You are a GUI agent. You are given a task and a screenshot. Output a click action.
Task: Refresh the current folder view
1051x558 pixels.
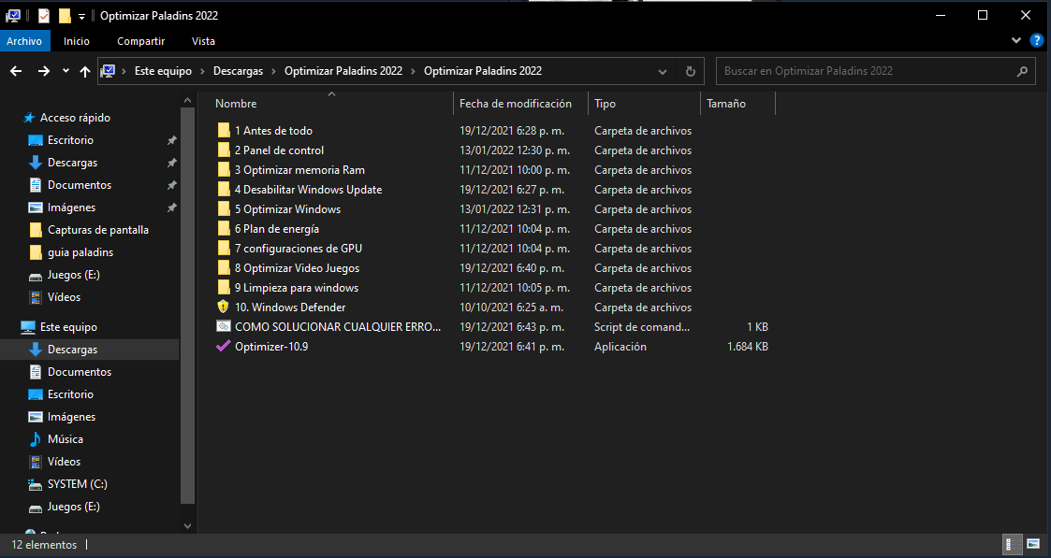click(x=691, y=72)
